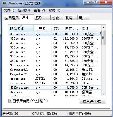Click the 结束进程(E) button

[x=92, y=101]
